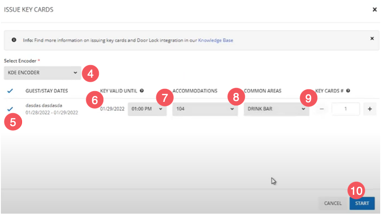Toggle the select-all checkmark in header
This screenshot has width=382, height=215.
10,91
